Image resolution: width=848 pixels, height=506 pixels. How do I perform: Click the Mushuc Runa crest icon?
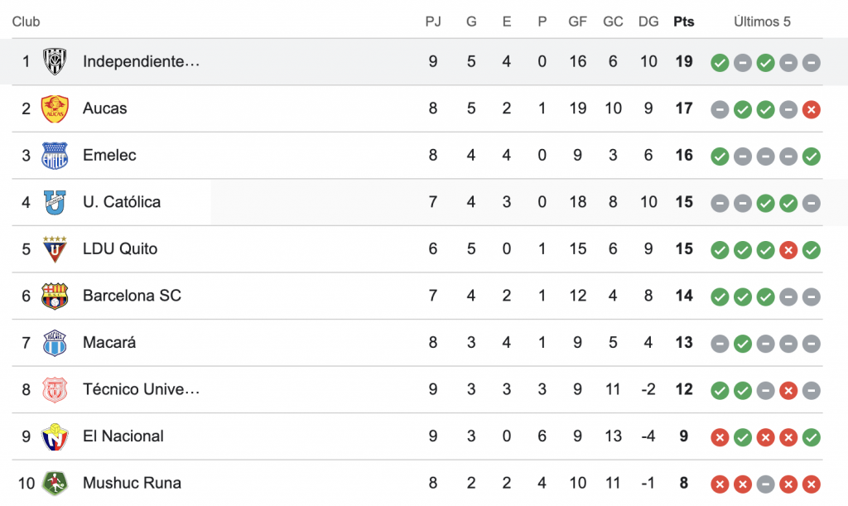(55, 483)
